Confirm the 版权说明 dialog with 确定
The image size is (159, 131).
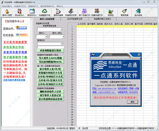(132, 102)
